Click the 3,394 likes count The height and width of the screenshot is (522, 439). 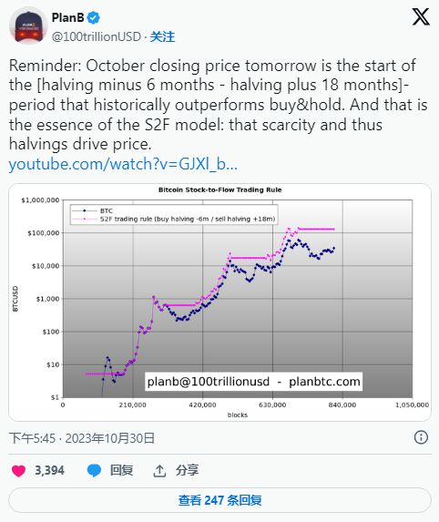point(49,471)
